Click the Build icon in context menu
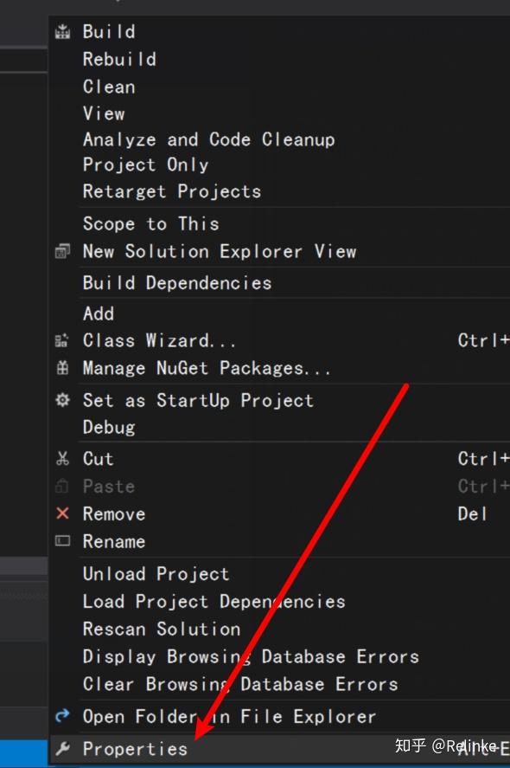510x768 pixels. pyautogui.click(x=62, y=32)
